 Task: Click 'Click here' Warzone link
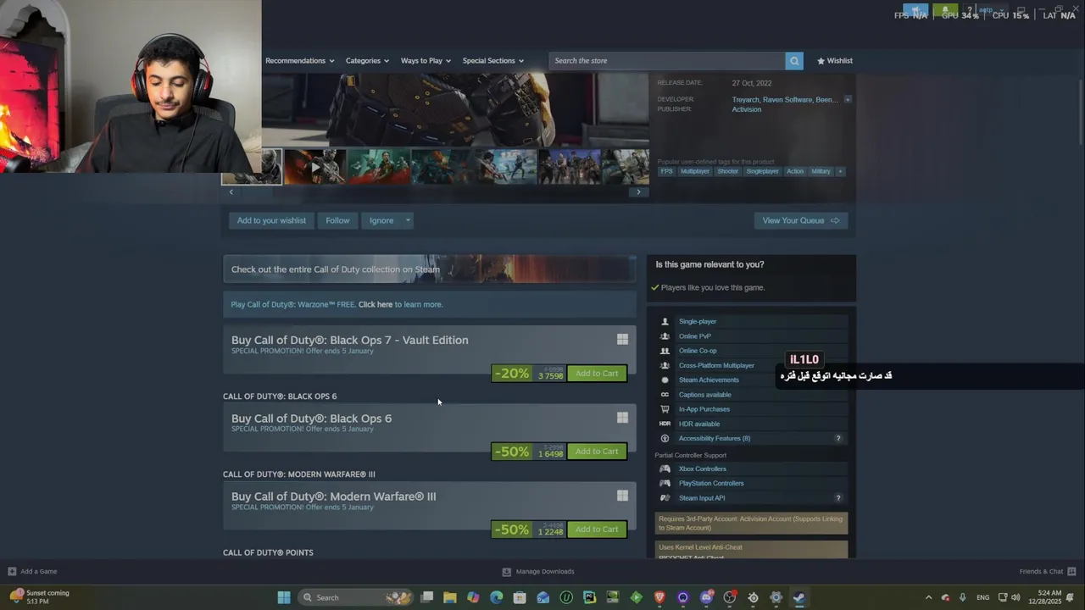(375, 305)
